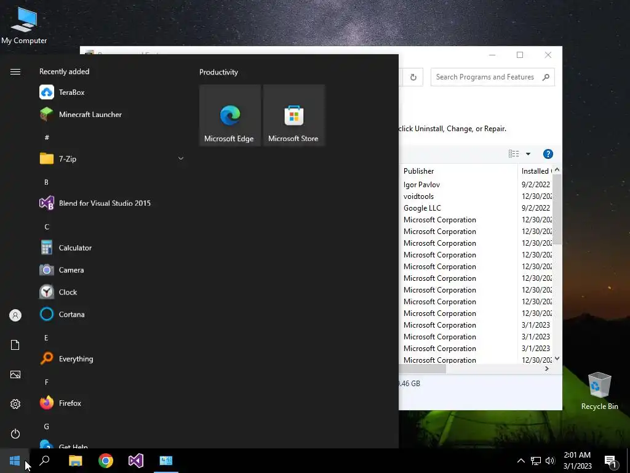Click the Recently added heading
Image resolution: width=630 pixels, height=473 pixels.
(64, 71)
